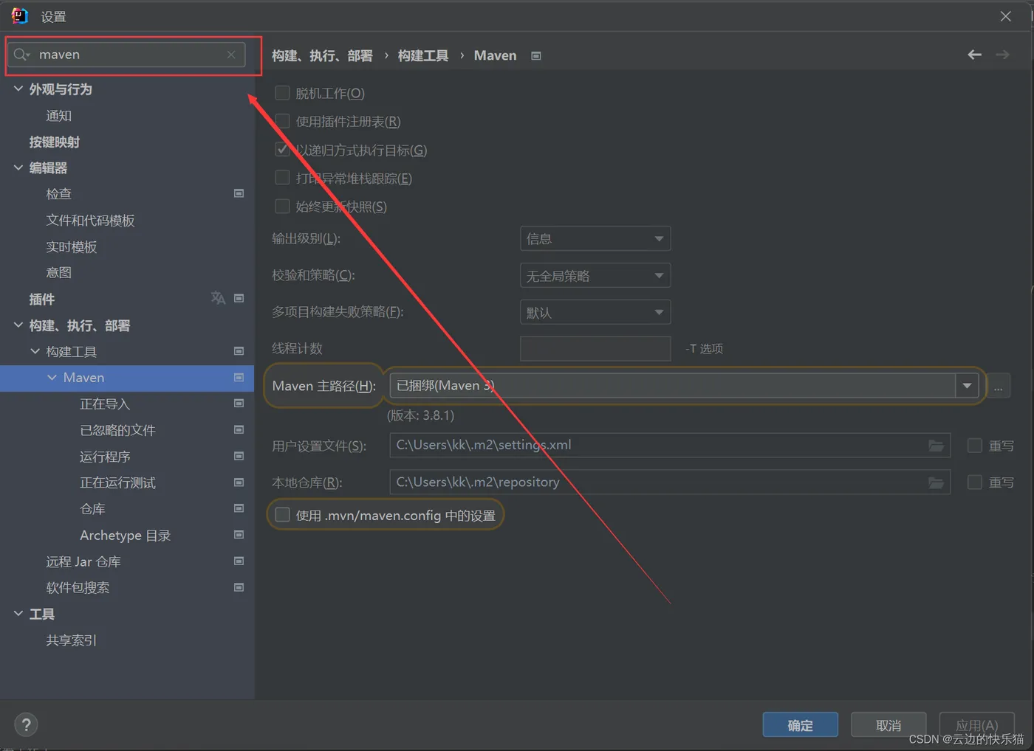The width and height of the screenshot is (1034, 751).
Task: Open 校验和策略 dropdown showing 无全局策略
Action: [595, 275]
